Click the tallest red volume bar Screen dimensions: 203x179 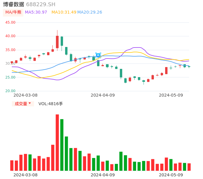57,142
